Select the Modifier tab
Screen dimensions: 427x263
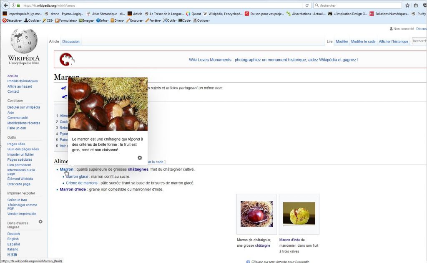coord(342,41)
